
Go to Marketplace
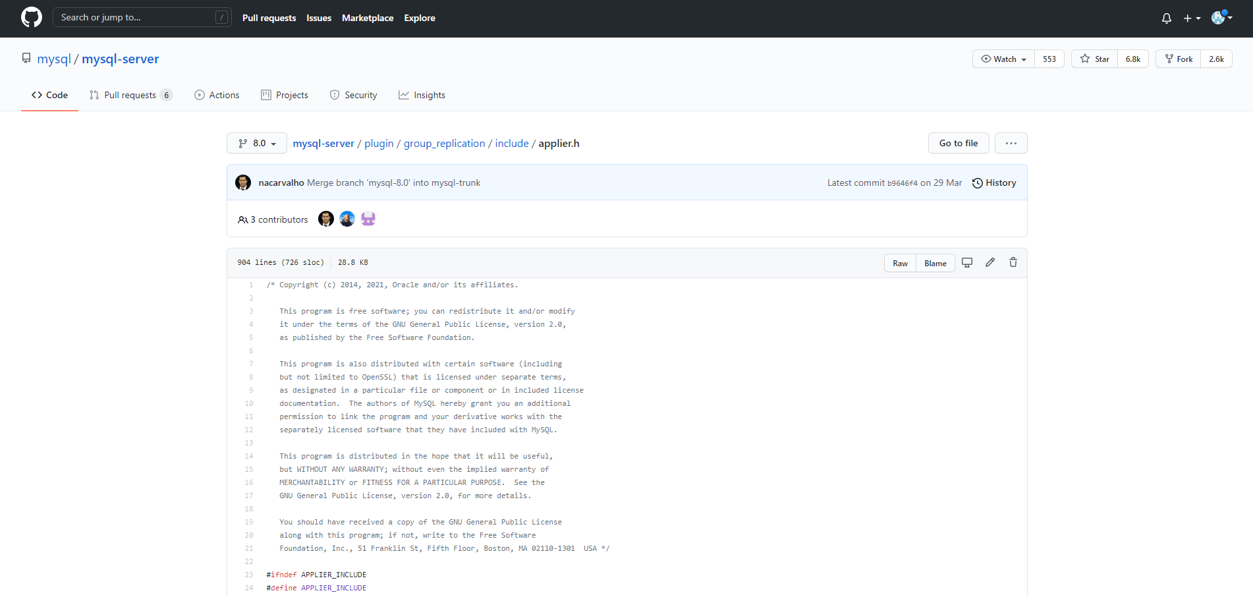(x=368, y=18)
